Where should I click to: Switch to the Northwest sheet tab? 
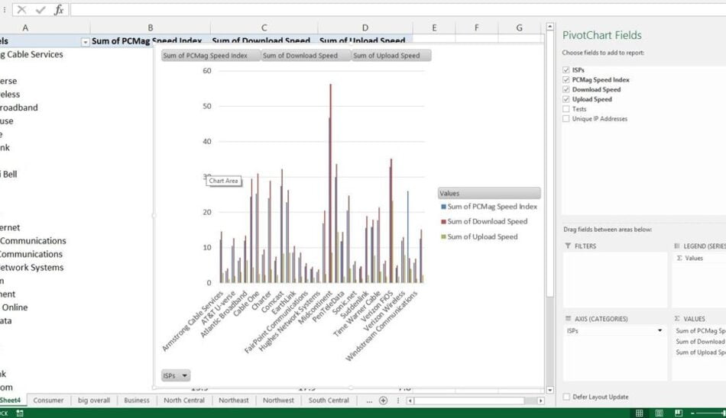coord(278,400)
